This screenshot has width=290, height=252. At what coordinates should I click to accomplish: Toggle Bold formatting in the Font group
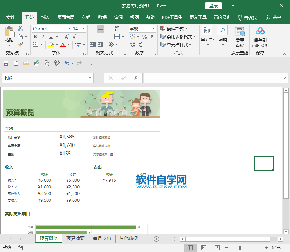point(35,37)
